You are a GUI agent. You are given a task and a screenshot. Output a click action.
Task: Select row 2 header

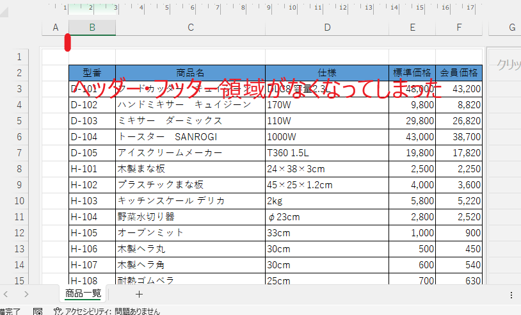coord(19,73)
